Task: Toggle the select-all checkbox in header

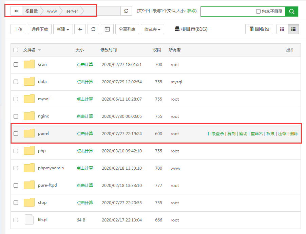Action: [x=16, y=50]
